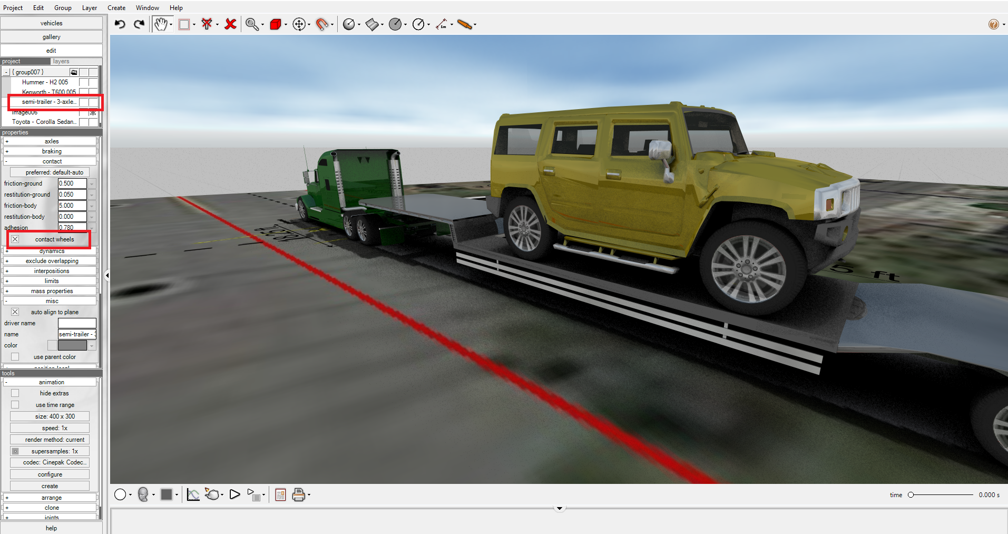Viewport: 1008px width, 534px height.
Task: Click the play simulation triangle icon
Action: pyautogui.click(x=235, y=494)
